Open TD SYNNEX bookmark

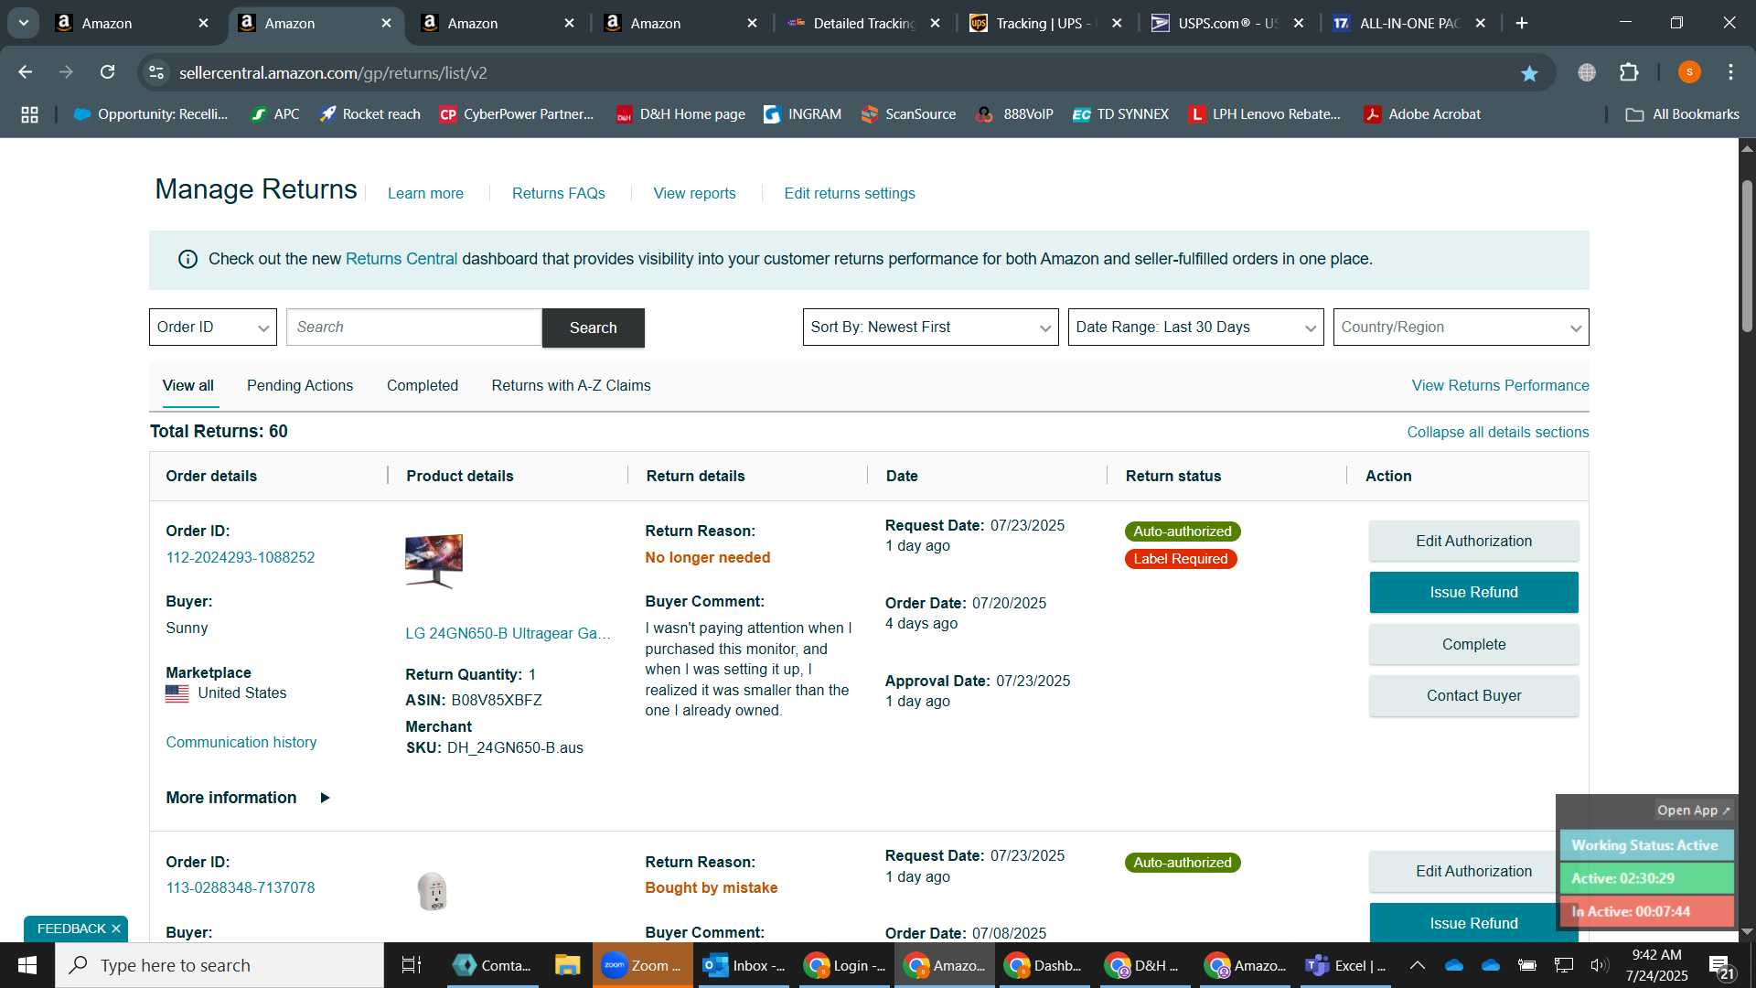click(x=1120, y=114)
